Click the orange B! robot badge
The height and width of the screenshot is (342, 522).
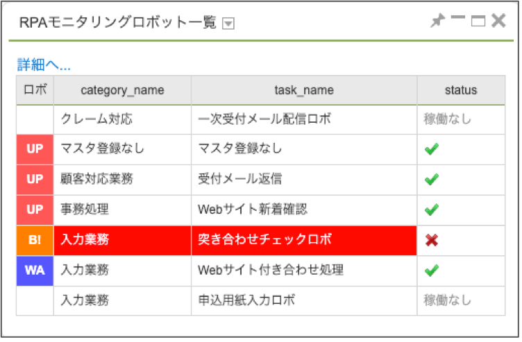tap(35, 240)
